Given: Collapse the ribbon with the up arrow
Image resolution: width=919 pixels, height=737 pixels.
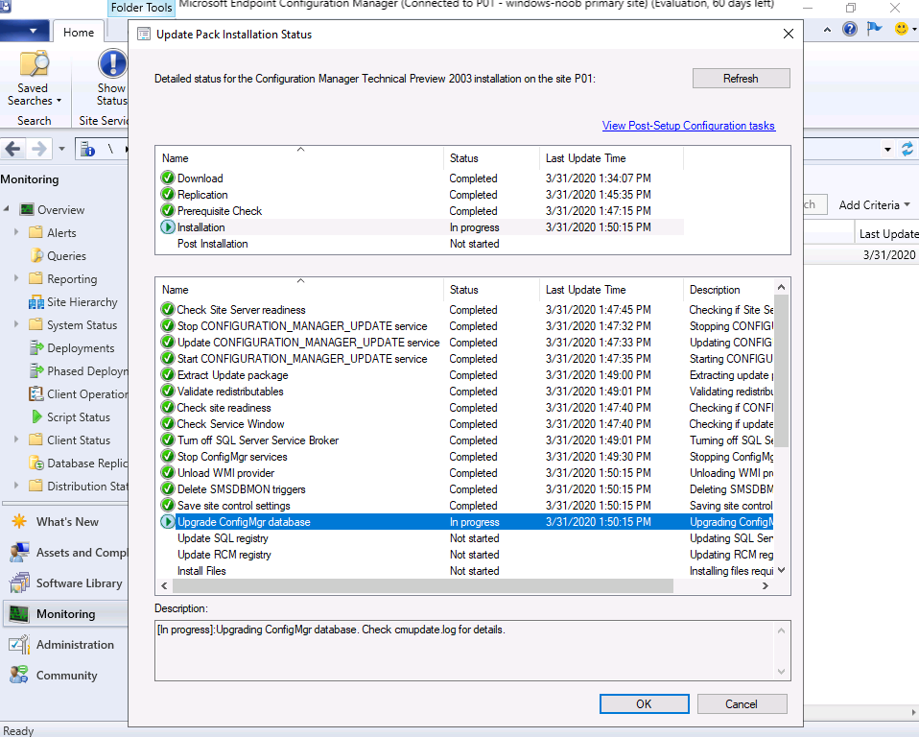Looking at the screenshot, I should pos(827,30).
